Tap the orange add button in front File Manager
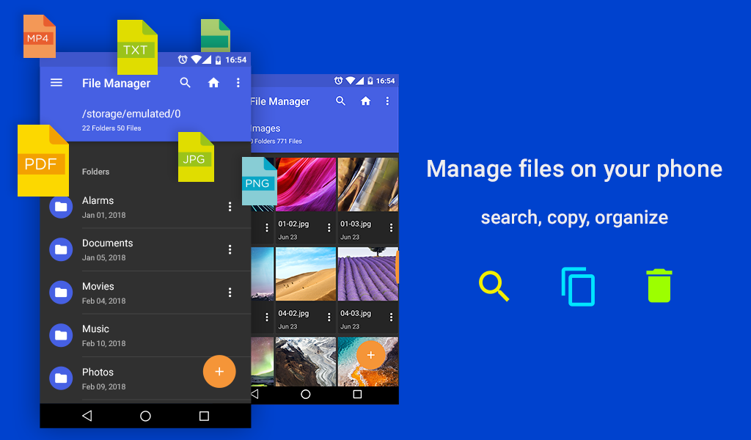 (219, 372)
